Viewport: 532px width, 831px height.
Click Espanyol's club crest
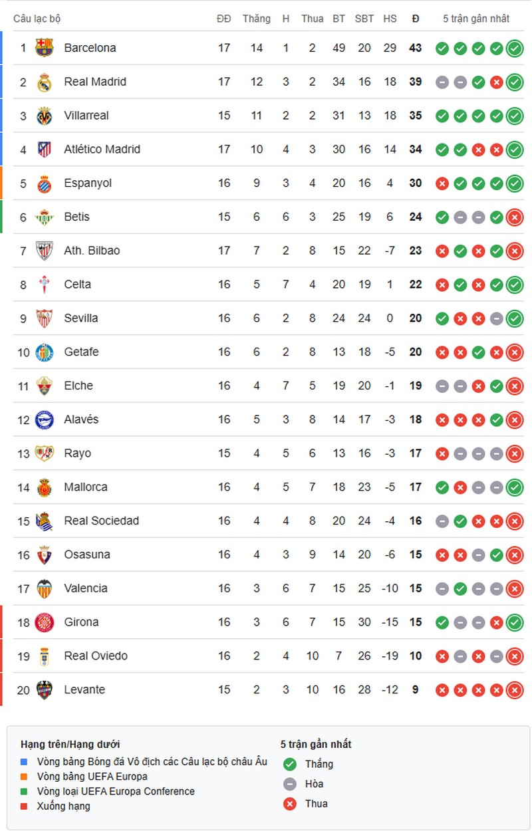point(44,183)
